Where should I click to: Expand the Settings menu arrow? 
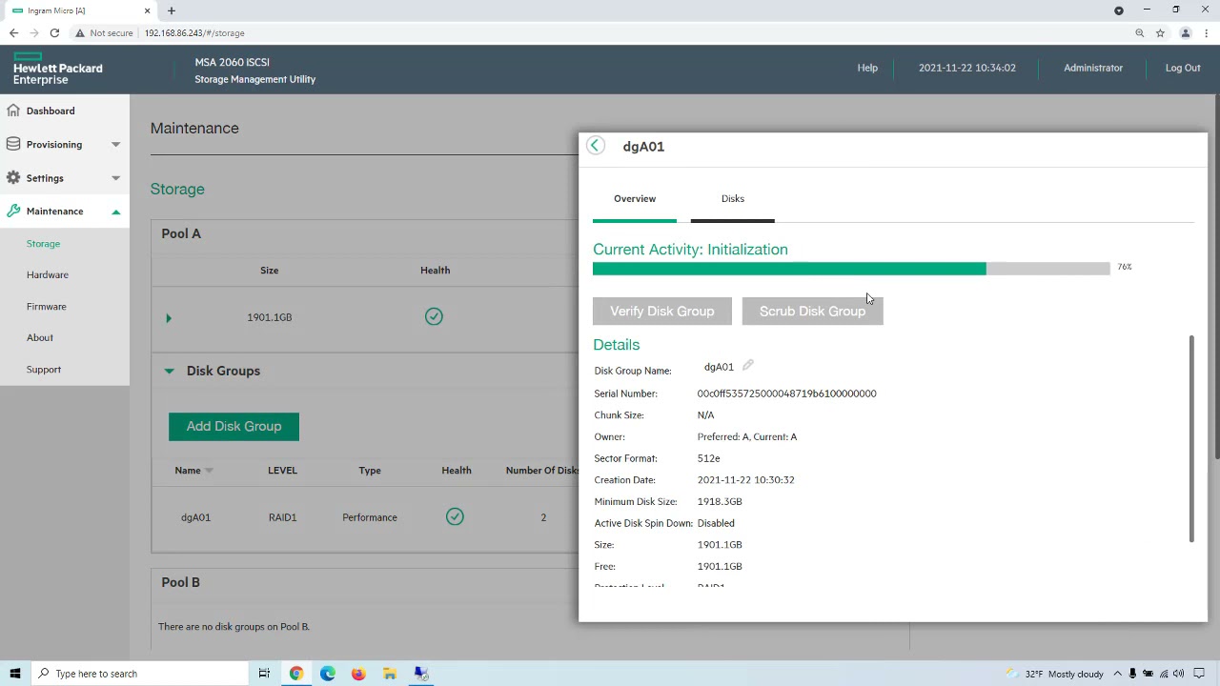tap(115, 178)
